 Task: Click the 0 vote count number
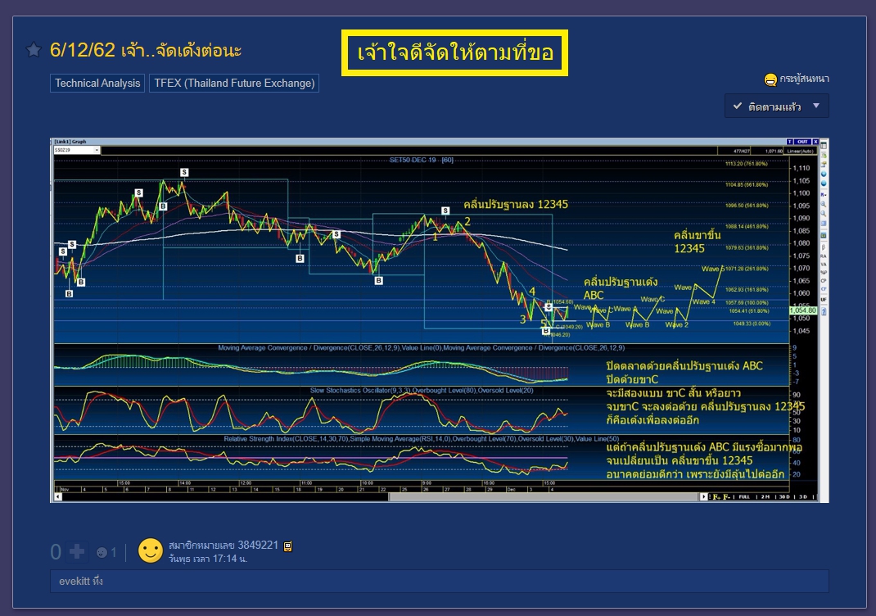[x=56, y=552]
